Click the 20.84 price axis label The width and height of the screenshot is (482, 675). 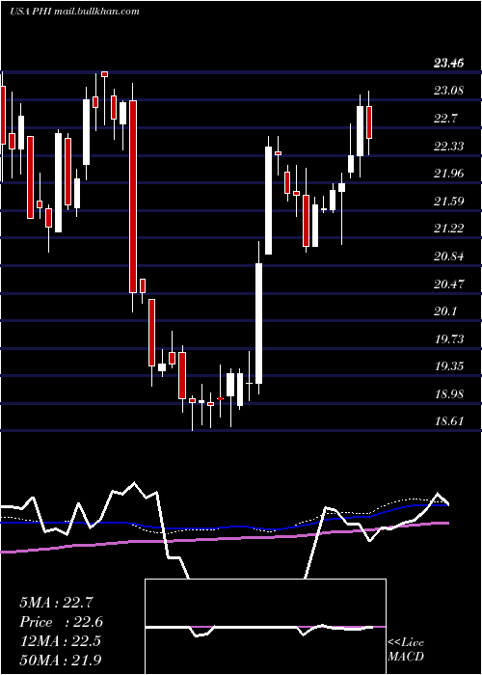[448, 256]
